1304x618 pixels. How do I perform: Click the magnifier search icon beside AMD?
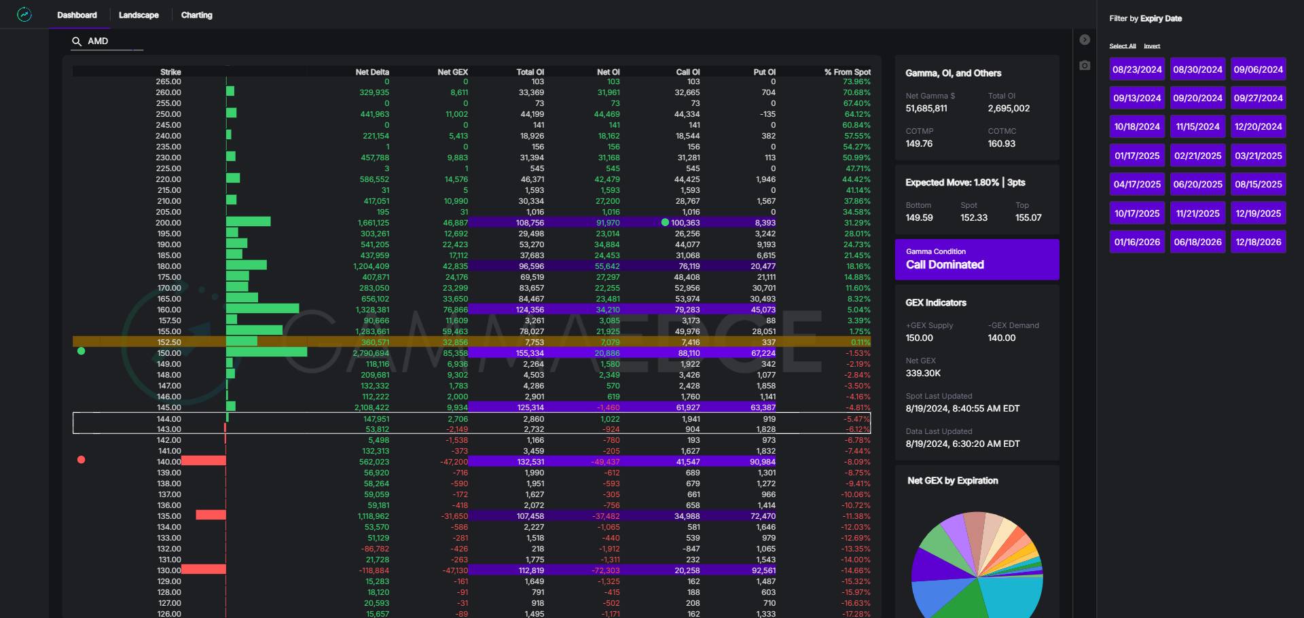coord(77,41)
